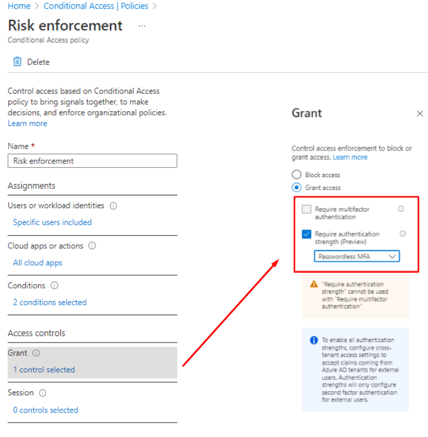
Task: Go to Home breadcrumb
Action: coord(19,6)
